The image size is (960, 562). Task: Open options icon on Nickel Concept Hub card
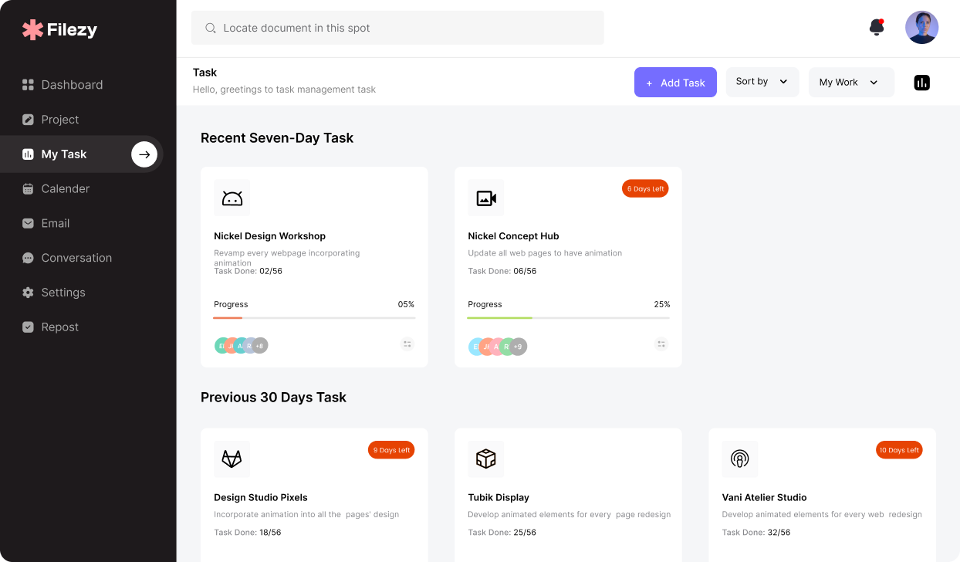coord(661,344)
